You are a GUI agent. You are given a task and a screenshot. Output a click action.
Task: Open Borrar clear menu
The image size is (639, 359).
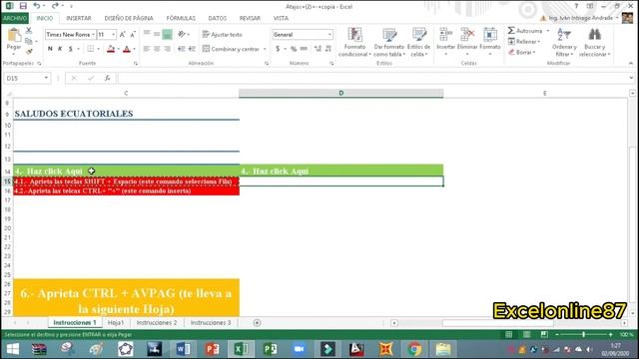[522, 52]
